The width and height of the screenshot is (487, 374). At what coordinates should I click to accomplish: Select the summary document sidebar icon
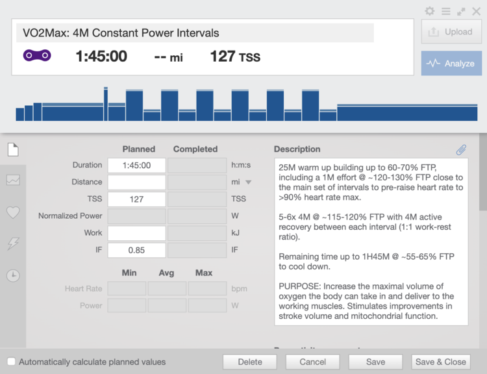click(13, 150)
